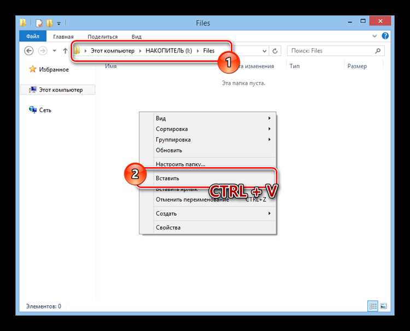Viewport: 410px width, 331px height.
Task: Click the arrow after НАКОПИТЕЛЬ (I:) breadcrumb
Action: (x=198, y=51)
